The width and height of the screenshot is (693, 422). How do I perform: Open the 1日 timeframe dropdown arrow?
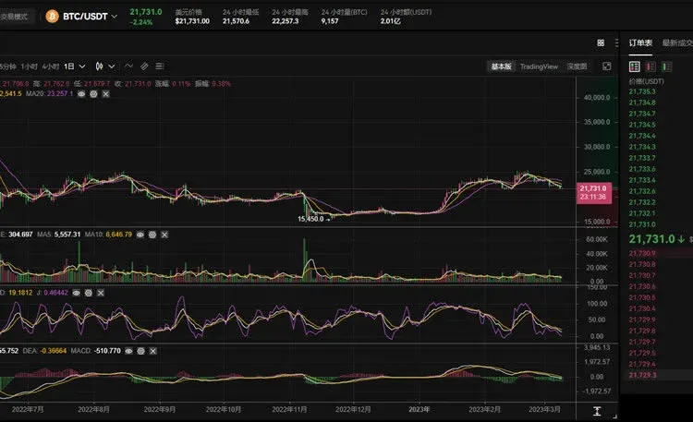[82, 66]
